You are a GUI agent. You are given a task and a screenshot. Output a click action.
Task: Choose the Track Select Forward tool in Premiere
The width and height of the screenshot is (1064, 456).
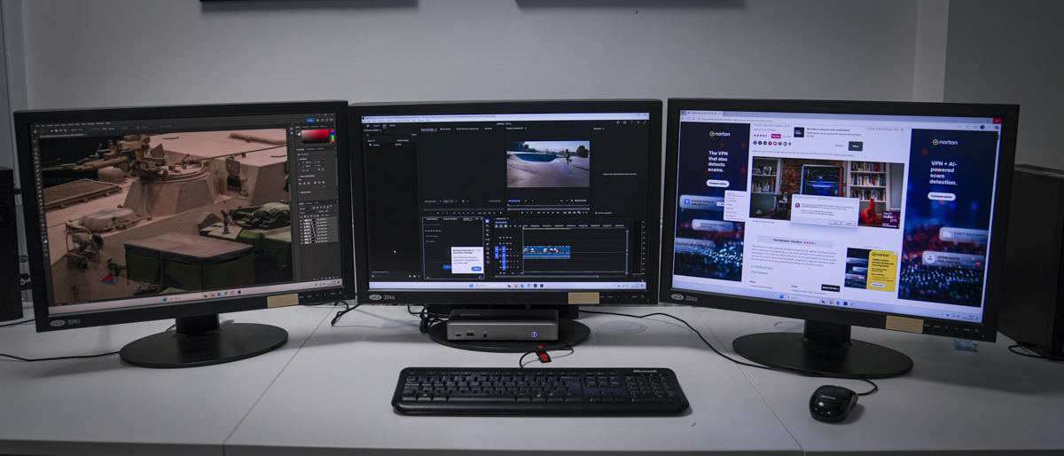(488, 226)
